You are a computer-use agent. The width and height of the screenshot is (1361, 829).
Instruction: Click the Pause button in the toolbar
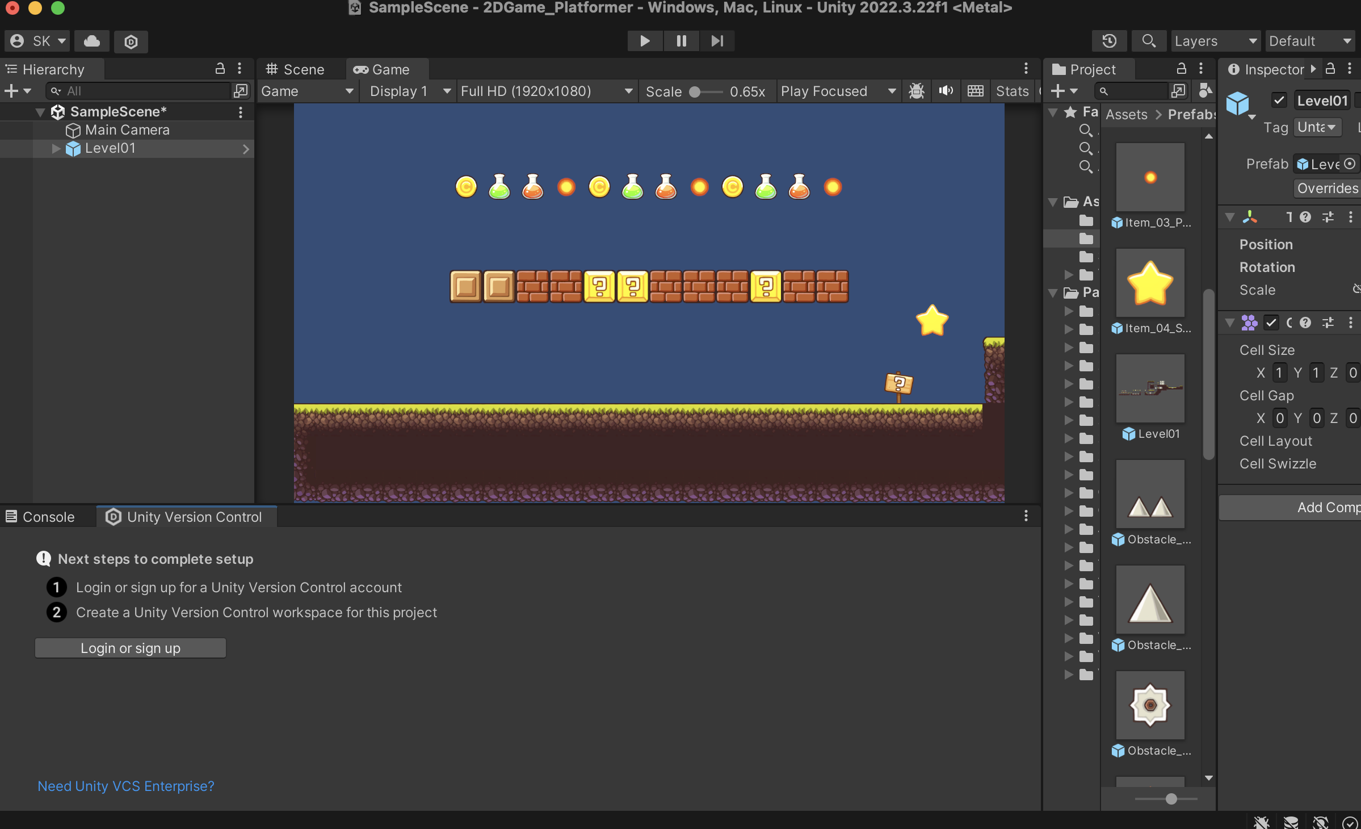[x=681, y=41]
